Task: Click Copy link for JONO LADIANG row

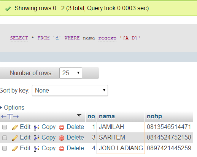Action: [x=49, y=148]
